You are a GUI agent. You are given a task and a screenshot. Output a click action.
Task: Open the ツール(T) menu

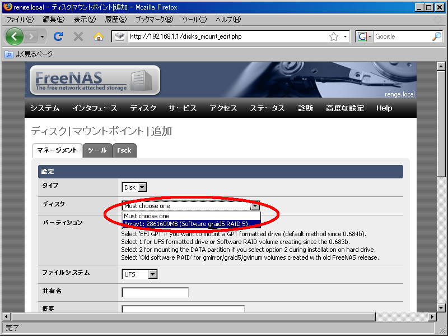click(194, 20)
